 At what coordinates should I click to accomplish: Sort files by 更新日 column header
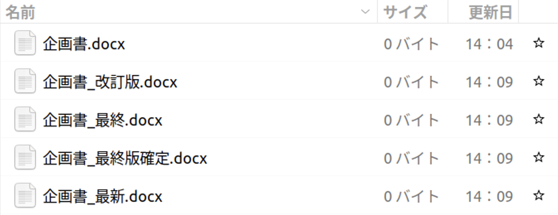pos(490,12)
